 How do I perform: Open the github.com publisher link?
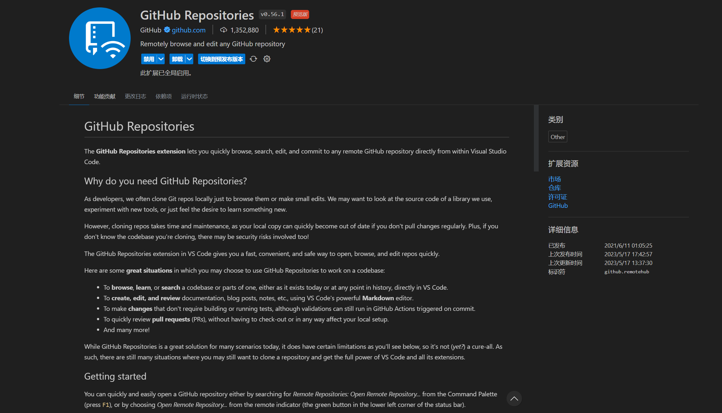click(x=188, y=30)
